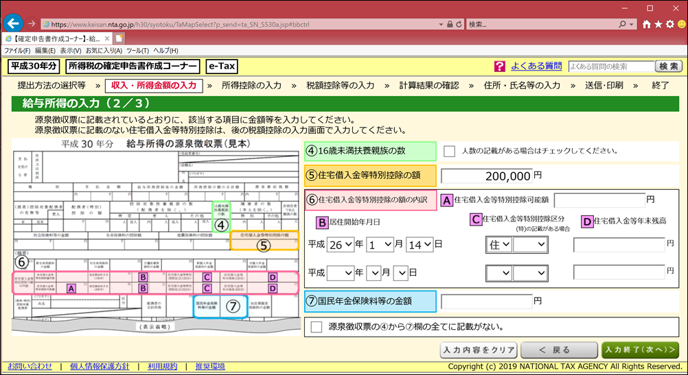Click the 入力内容をクリア button

479,350
